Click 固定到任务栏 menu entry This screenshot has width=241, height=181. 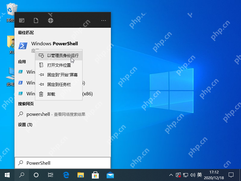click(59, 84)
